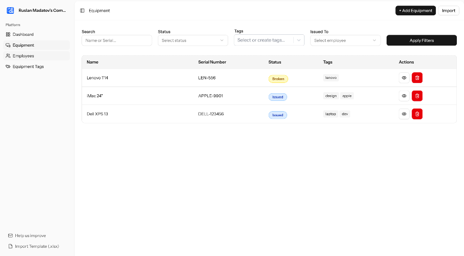Click the Add Equipment button

tap(415, 11)
